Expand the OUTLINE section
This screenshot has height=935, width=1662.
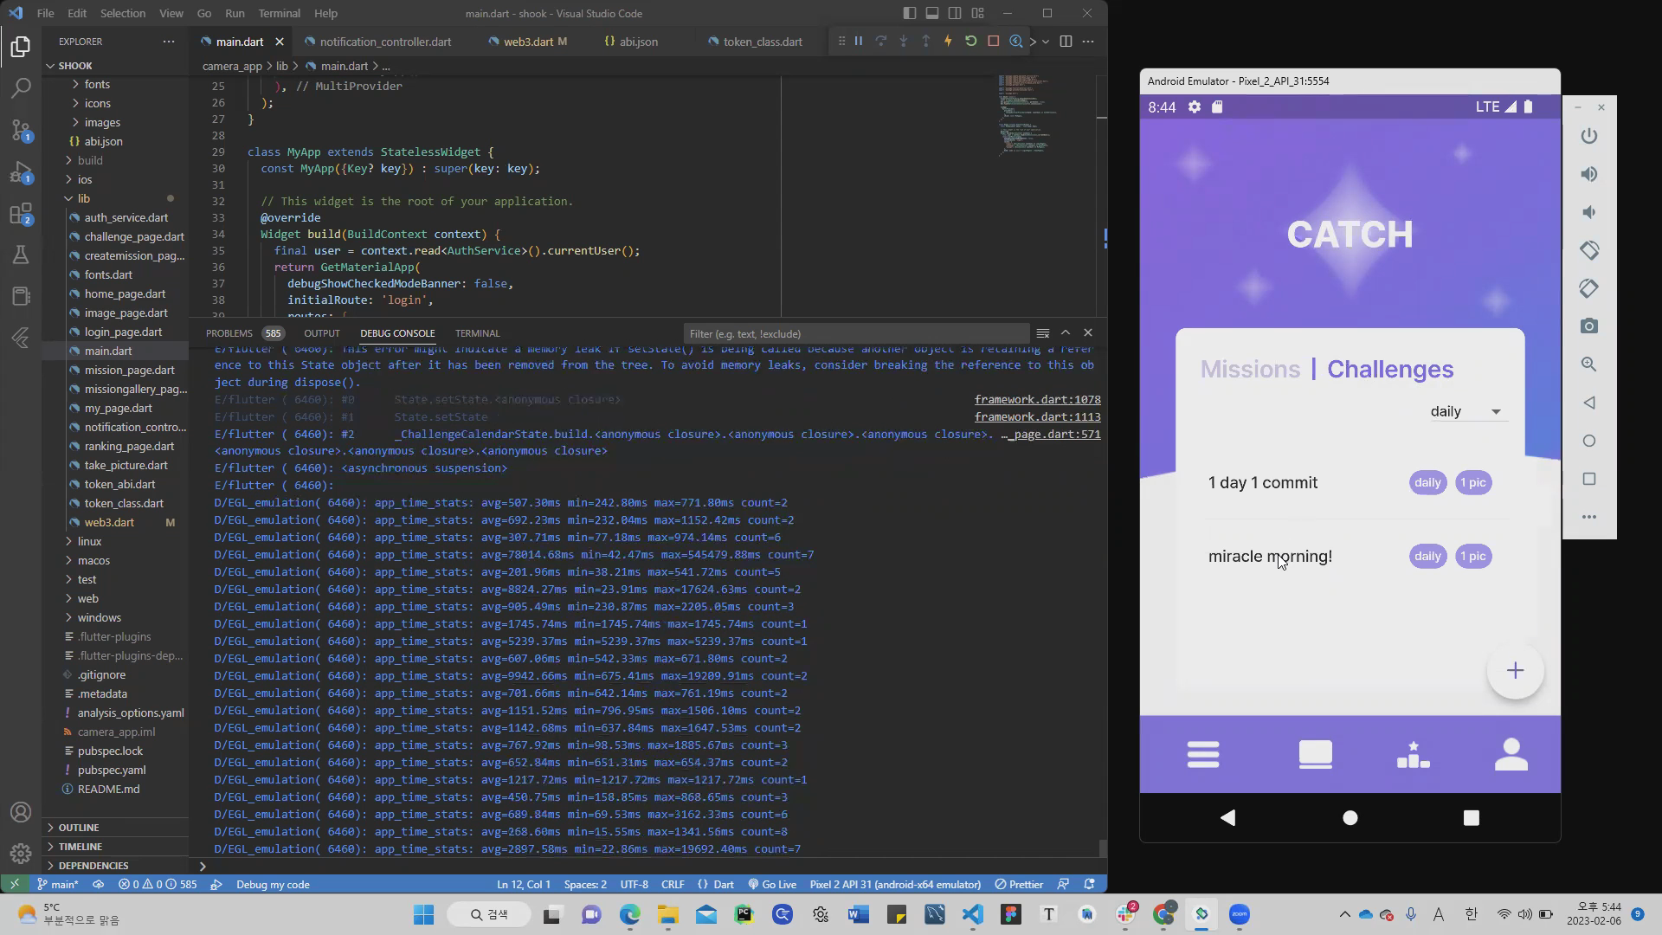click(x=78, y=828)
